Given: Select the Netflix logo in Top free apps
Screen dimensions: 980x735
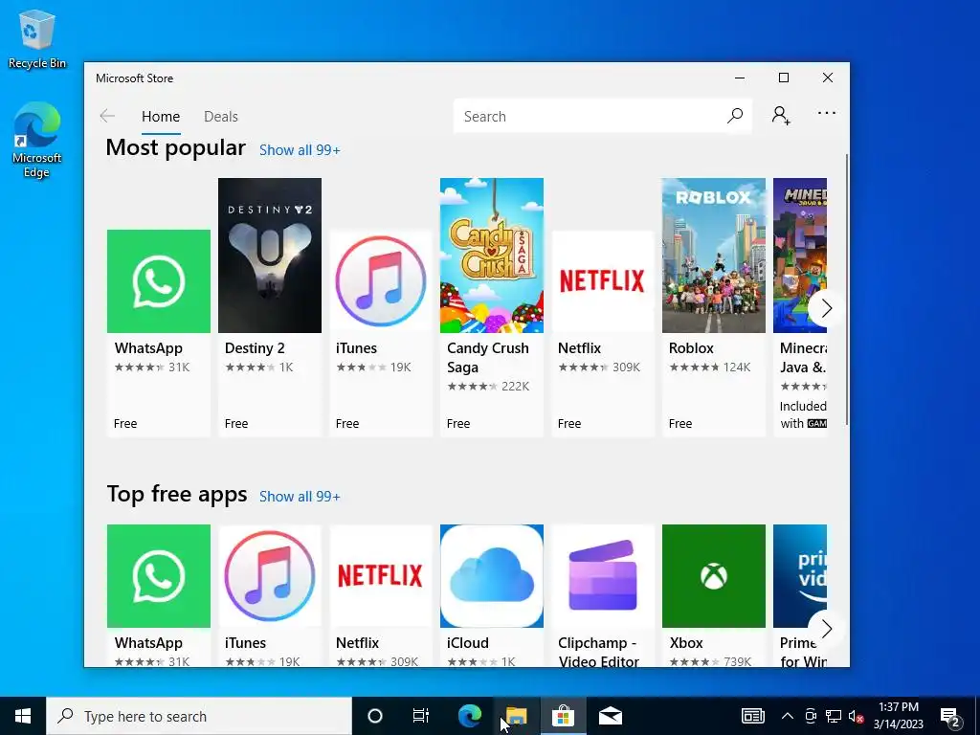Looking at the screenshot, I should [x=381, y=575].
